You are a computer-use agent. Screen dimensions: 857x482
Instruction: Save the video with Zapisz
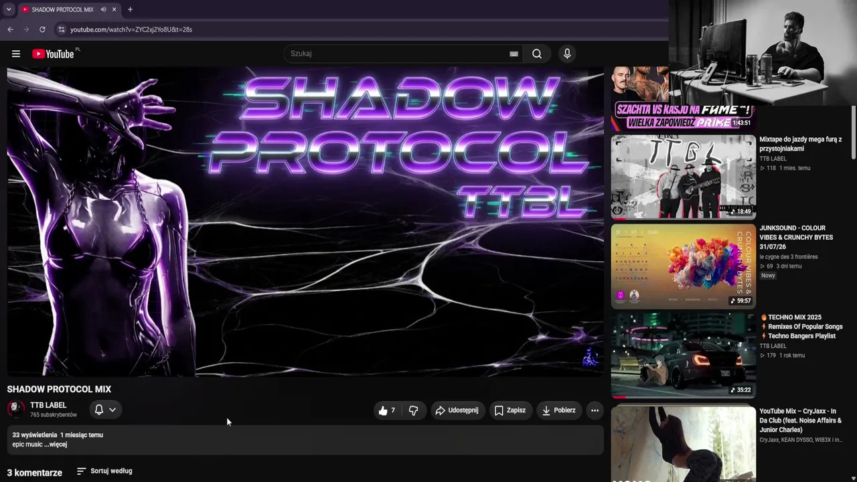pyautogui.click(x=510, y=410)
